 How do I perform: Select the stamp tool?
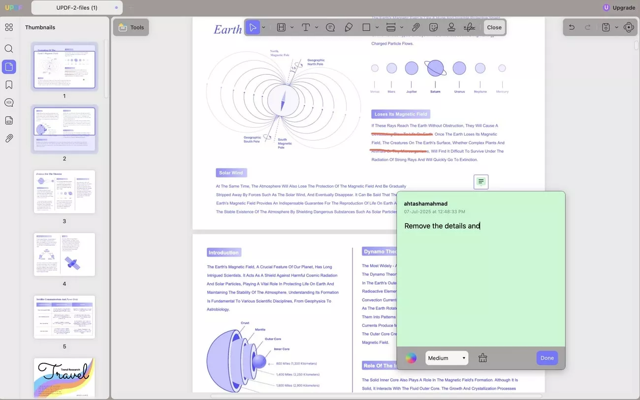(451, 28)
